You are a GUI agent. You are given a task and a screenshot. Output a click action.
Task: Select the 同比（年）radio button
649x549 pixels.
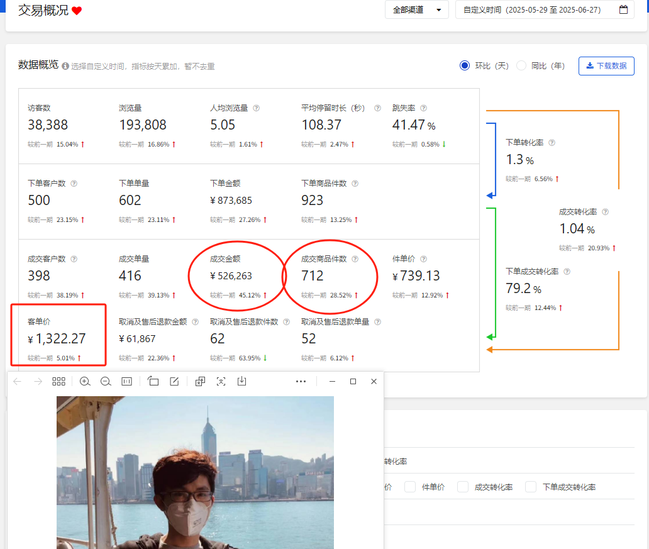click(521, 65)
